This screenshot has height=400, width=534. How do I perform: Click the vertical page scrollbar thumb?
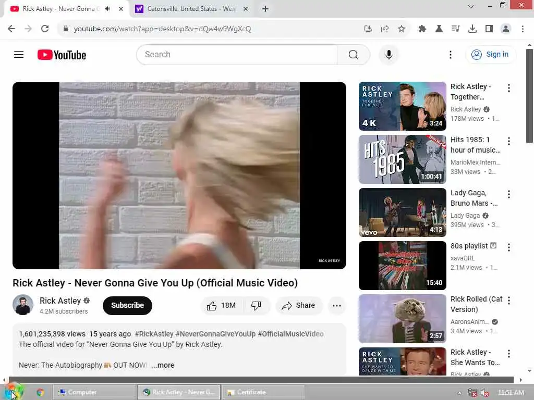pos(529,96)
